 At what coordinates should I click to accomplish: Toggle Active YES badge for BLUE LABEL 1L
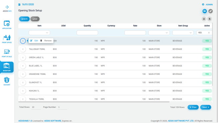[x=207, y=66]
